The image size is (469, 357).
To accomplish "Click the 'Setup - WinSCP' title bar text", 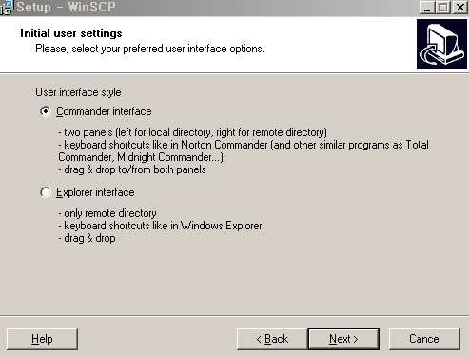I will pos(66,7).
